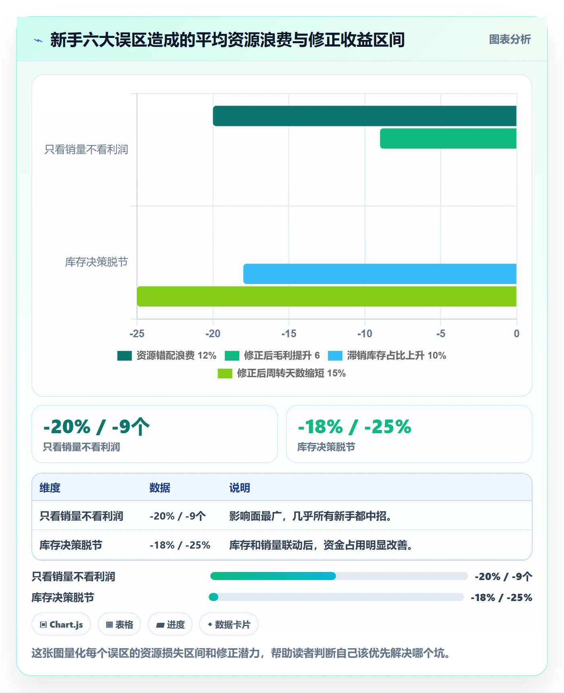
Task: Click the -25 tick on the x-axis
Action: (x=137, y=334)
